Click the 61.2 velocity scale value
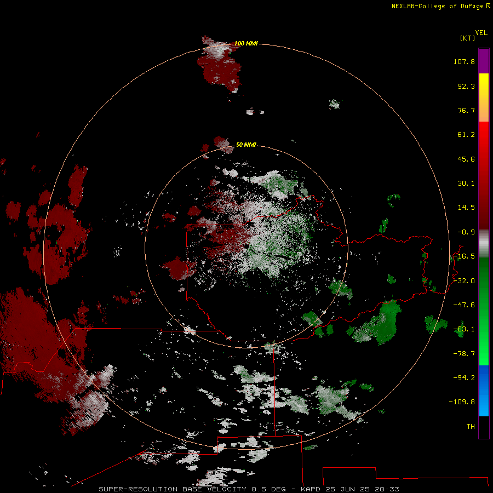Viewport: 493px width, 493px height. (x=466, y=135)
